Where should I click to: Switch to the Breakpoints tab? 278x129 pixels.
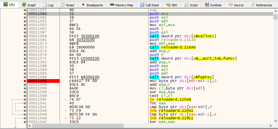(x=93, y=5)
